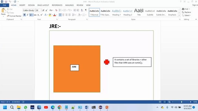Activate the Format Painter brush

14,16
